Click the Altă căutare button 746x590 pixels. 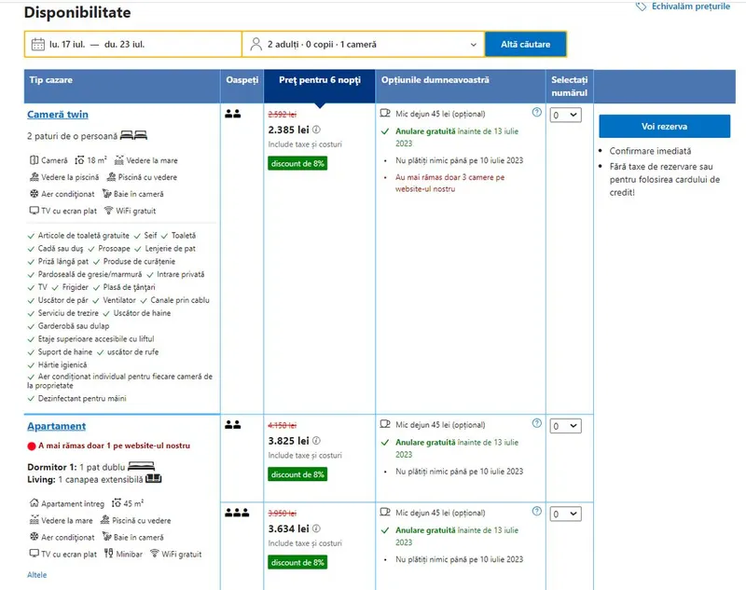coord(525,44)
